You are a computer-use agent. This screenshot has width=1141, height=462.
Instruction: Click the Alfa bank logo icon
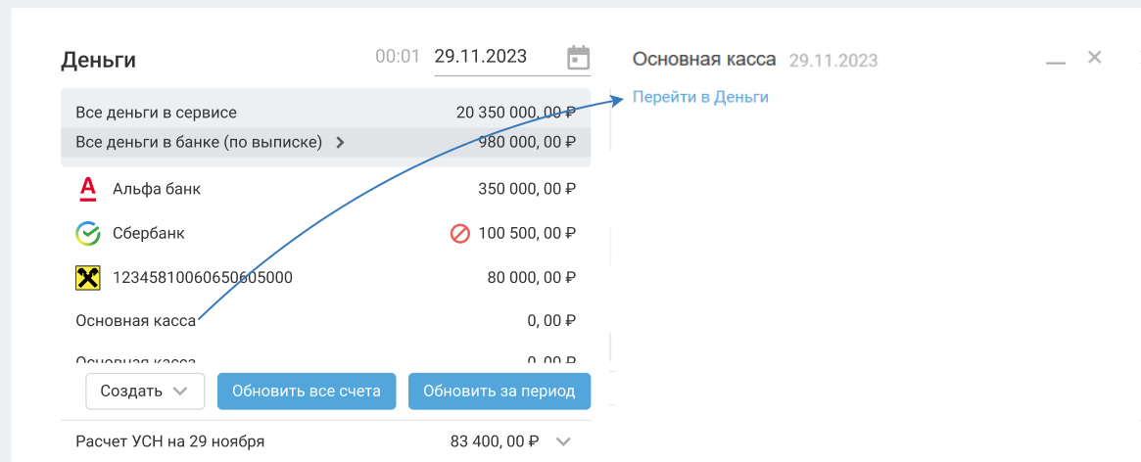coord(88,188)
